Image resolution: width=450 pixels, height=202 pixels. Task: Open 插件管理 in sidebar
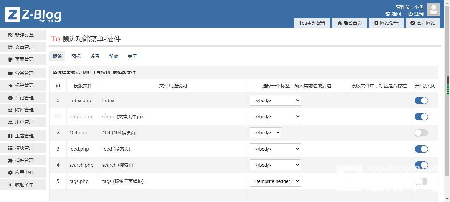pos(23,160)
